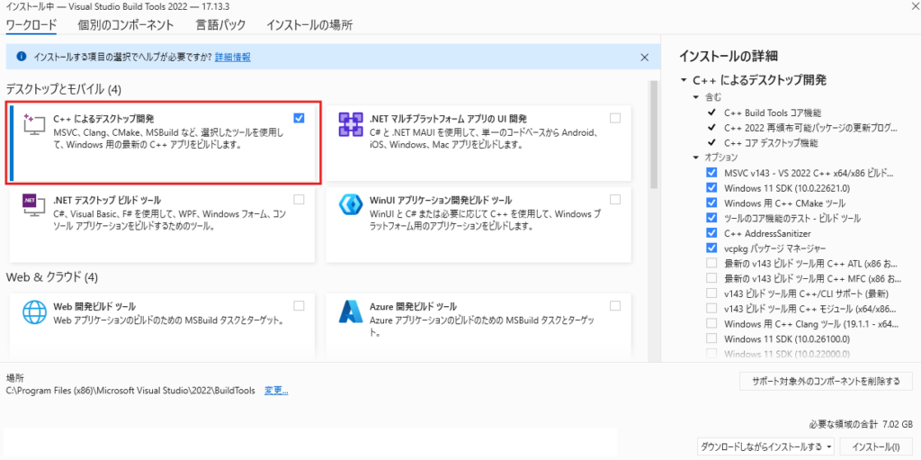
Task: Click the .NET MAUI workload icon
Action: coord(350,127)
